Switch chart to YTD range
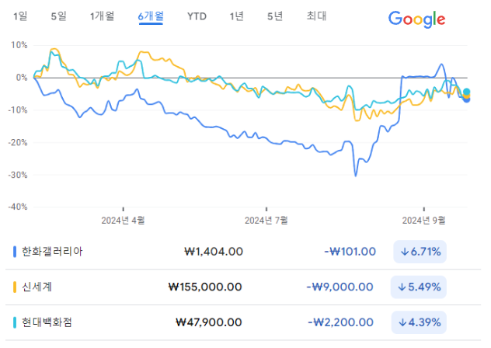The height and width of the screenshot is (348, 491). (x=197, y=16)
